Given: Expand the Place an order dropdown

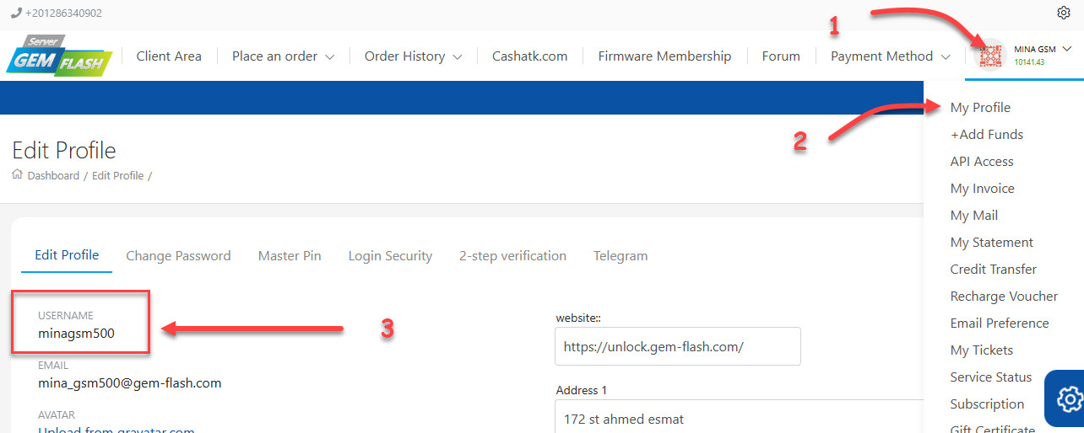Looking at the screenshot, I should coord(283,56).
